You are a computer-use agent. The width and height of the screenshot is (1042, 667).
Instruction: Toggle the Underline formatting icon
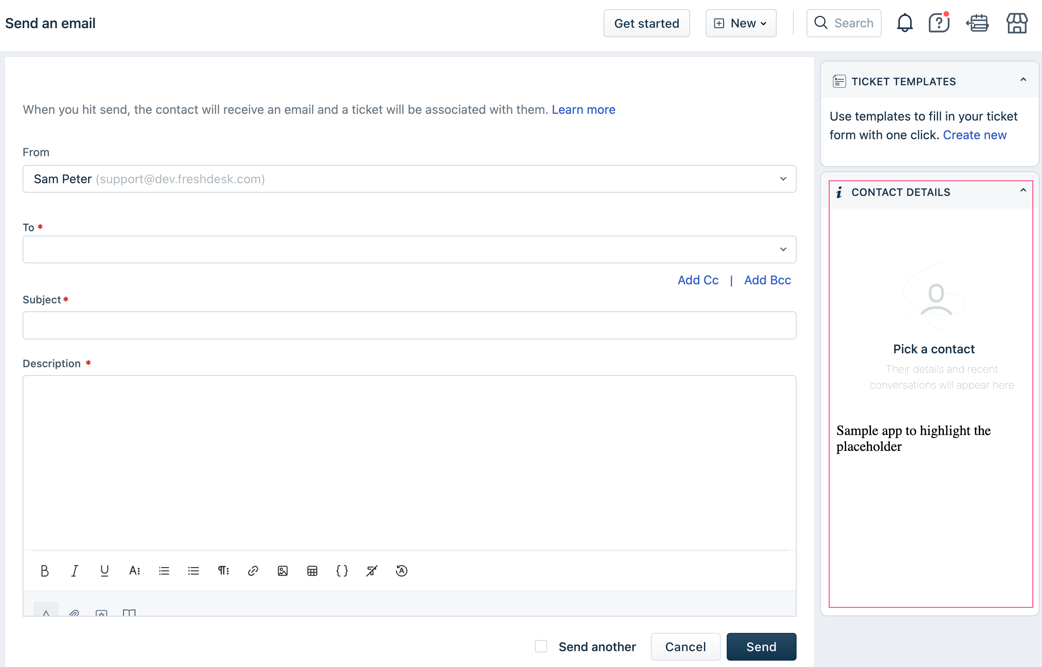pyautogui.click(x=105, y=571)
